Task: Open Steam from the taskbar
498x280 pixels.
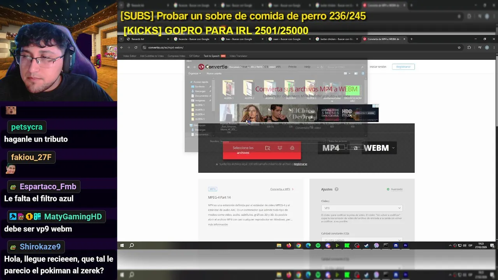Action: [366, 245]
